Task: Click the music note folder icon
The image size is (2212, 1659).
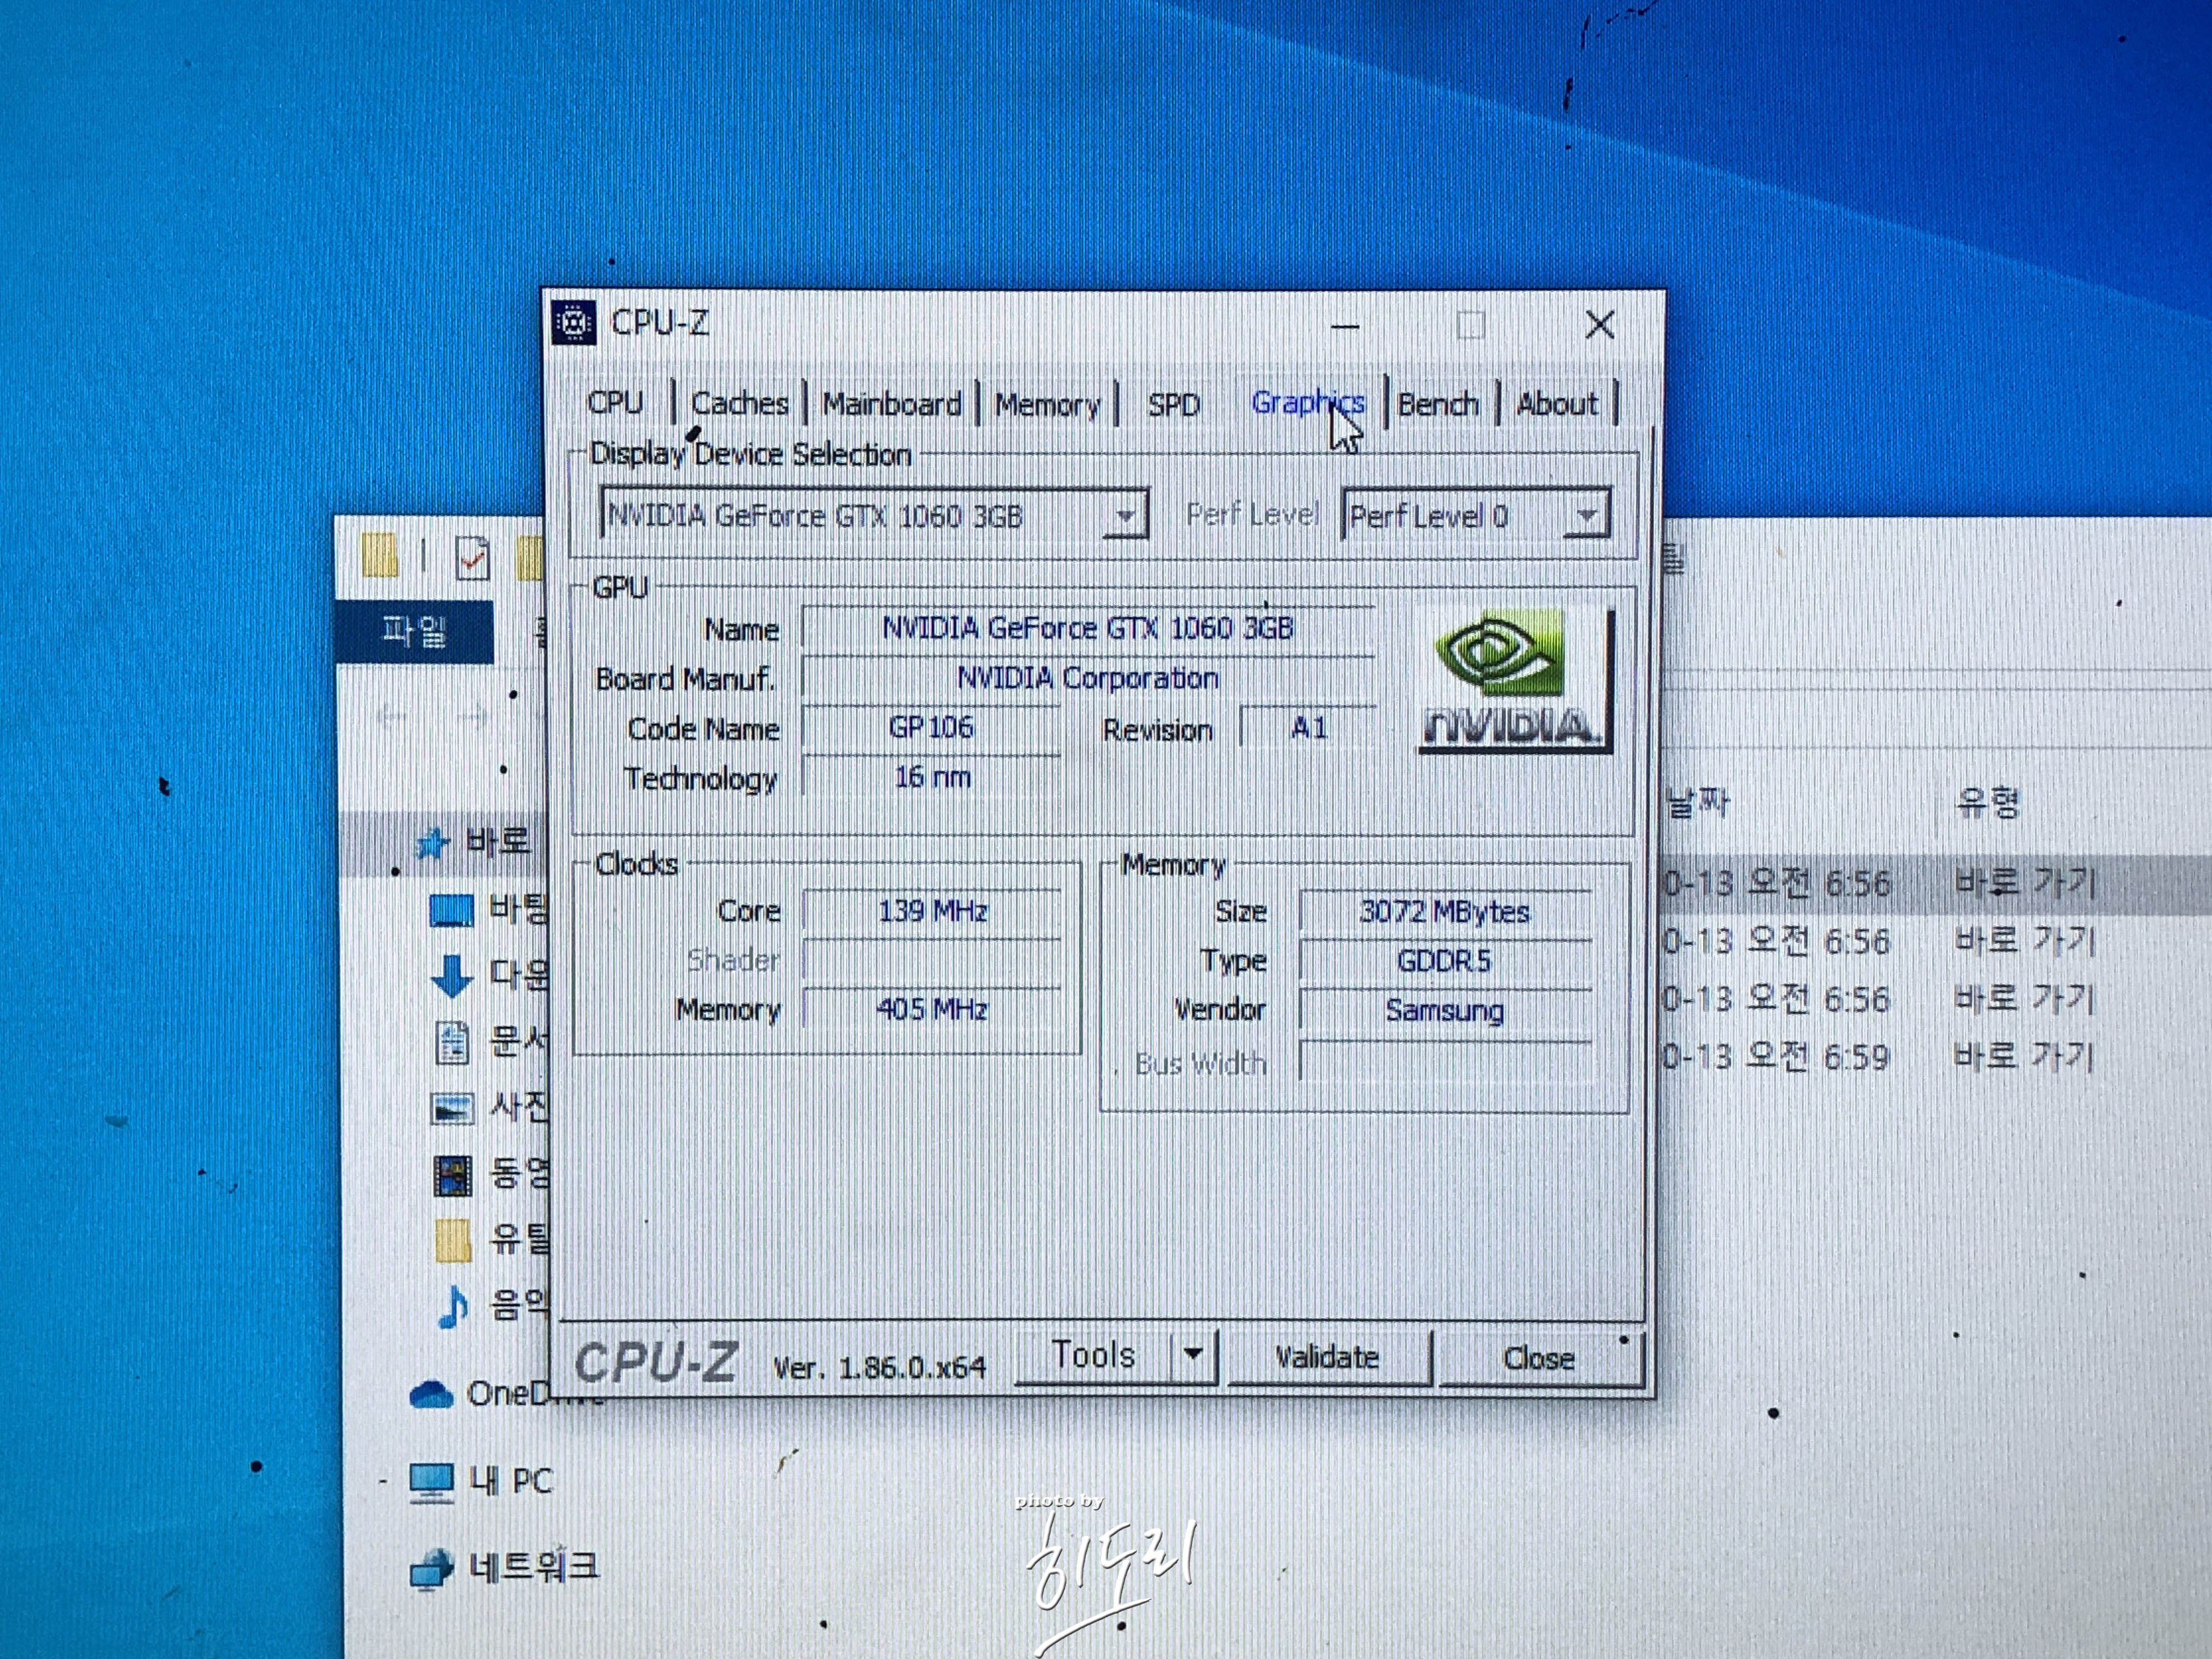Action: (452, 1305)
